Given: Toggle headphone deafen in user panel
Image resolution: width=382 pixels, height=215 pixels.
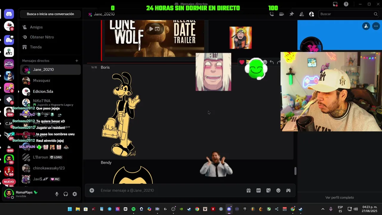Looking at the screenshot, I should [x=66, y=194].
